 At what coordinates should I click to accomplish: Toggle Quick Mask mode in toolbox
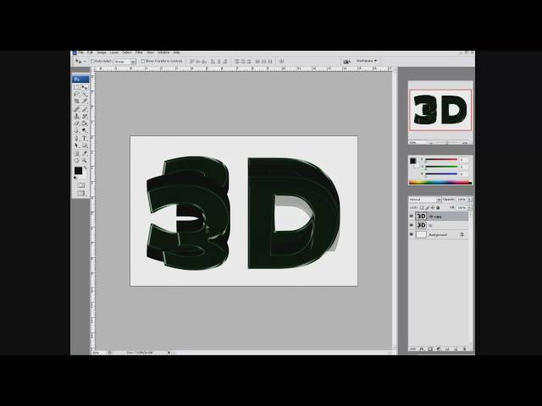tap(81, 185)
